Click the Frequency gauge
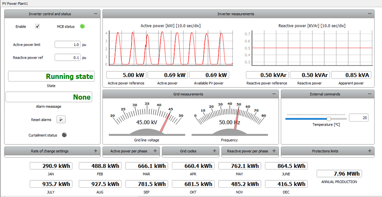The width and height of the screenshot is (382, 197). tap(230, 119)
